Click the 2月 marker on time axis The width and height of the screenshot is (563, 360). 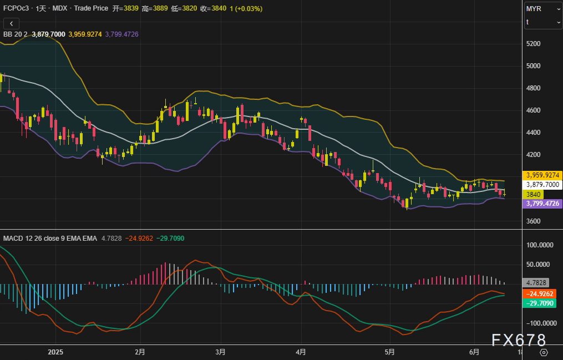coord(140,352)
